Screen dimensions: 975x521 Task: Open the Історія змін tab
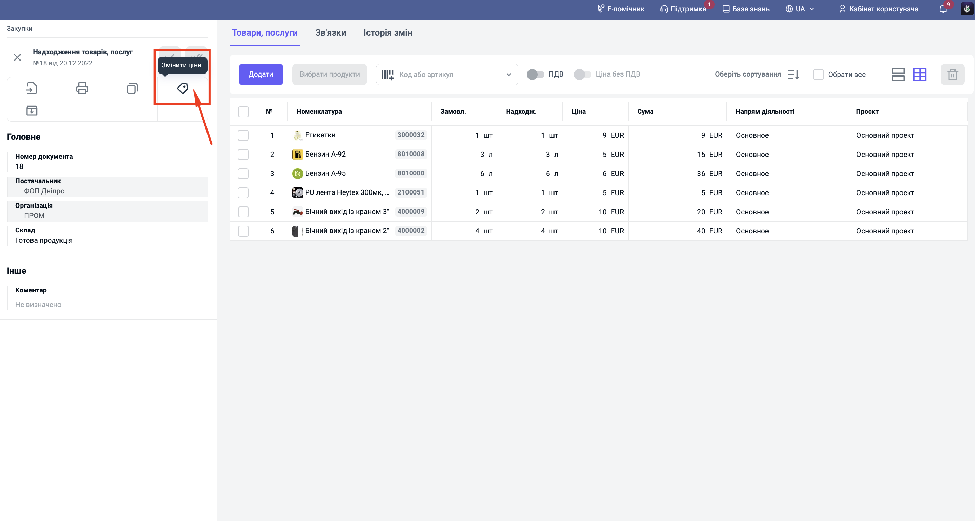tap(388, 33)
